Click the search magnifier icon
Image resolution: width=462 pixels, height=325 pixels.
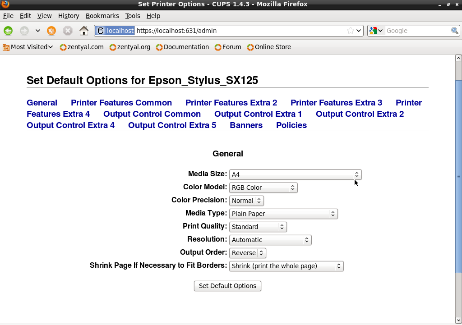coord(455,31)
